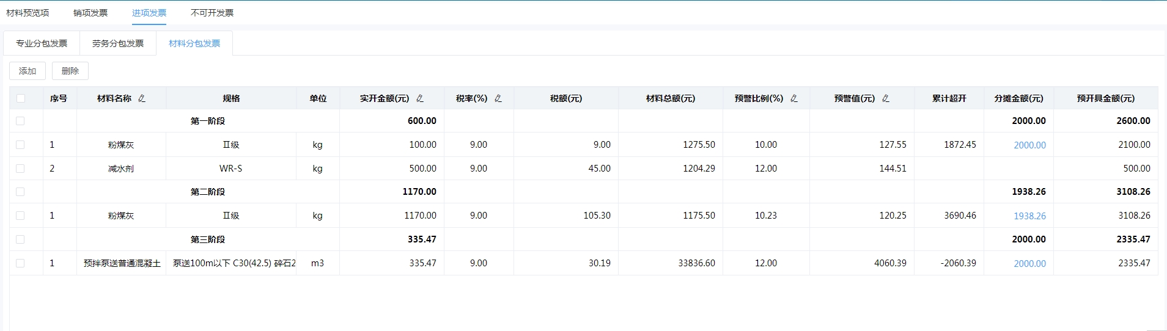Click the 添加 button
The image size is (1167, 331).
click(x=28, y=71)
